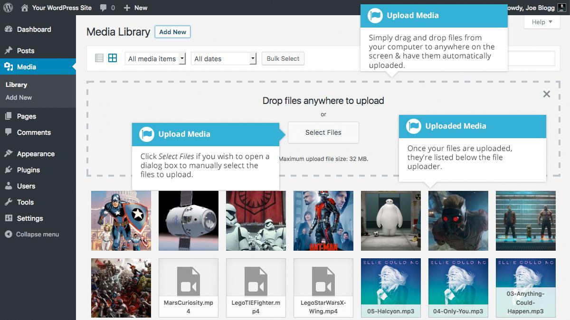Image resolution: width=570 pixels, height=320 pixels.
Task: Click the Your WordPress Site link
Action: click(62, 8)
